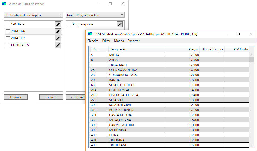Click the pencil edit icon for 1-Pr Base
Screen dimensions: 257x151
coord(58,24)
